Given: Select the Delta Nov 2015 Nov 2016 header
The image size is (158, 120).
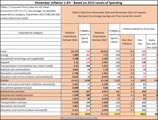Looking at the screenshot, I should click(x=152, y=44).
